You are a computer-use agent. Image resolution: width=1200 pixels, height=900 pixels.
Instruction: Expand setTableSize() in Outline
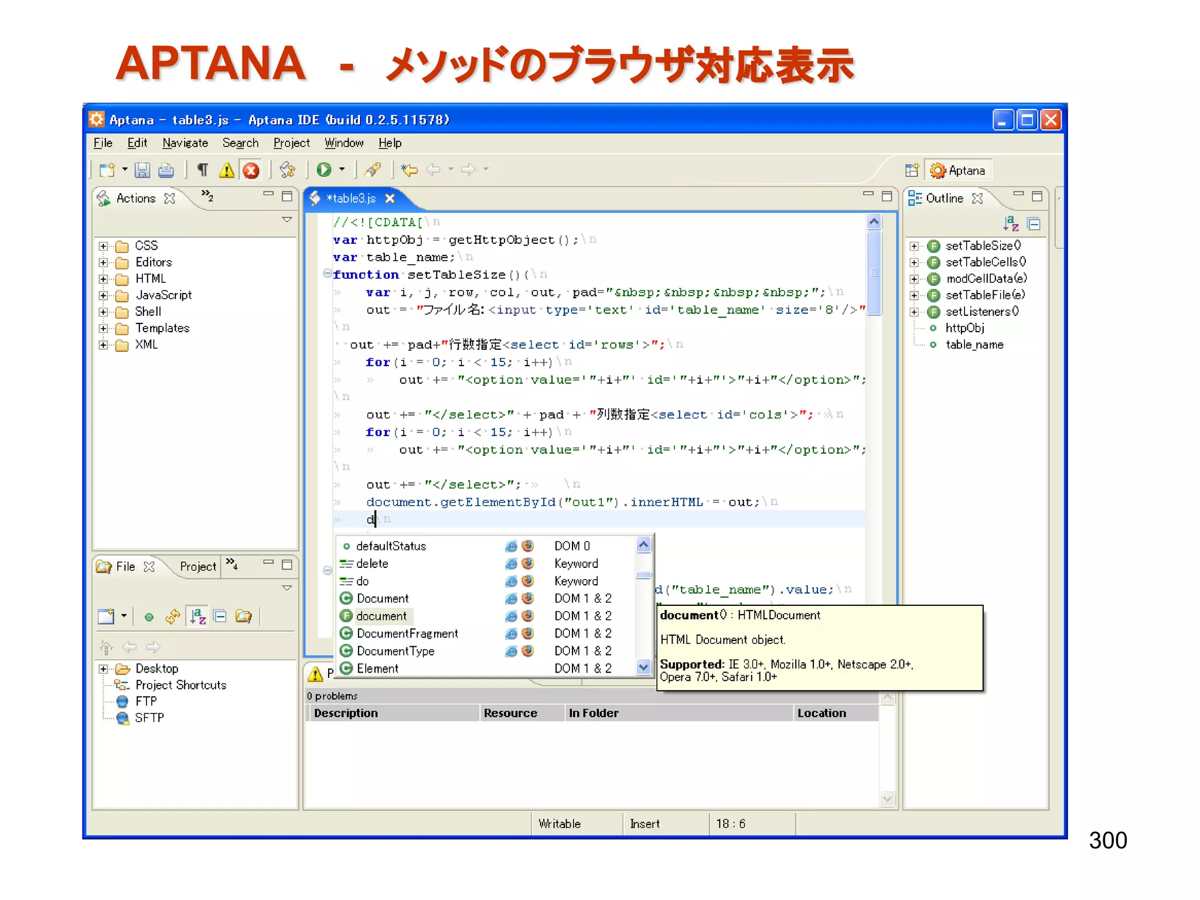click(914, 246)
